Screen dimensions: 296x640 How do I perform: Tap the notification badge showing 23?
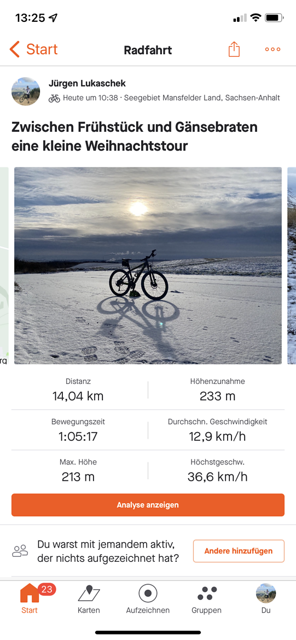coord(47,589)
